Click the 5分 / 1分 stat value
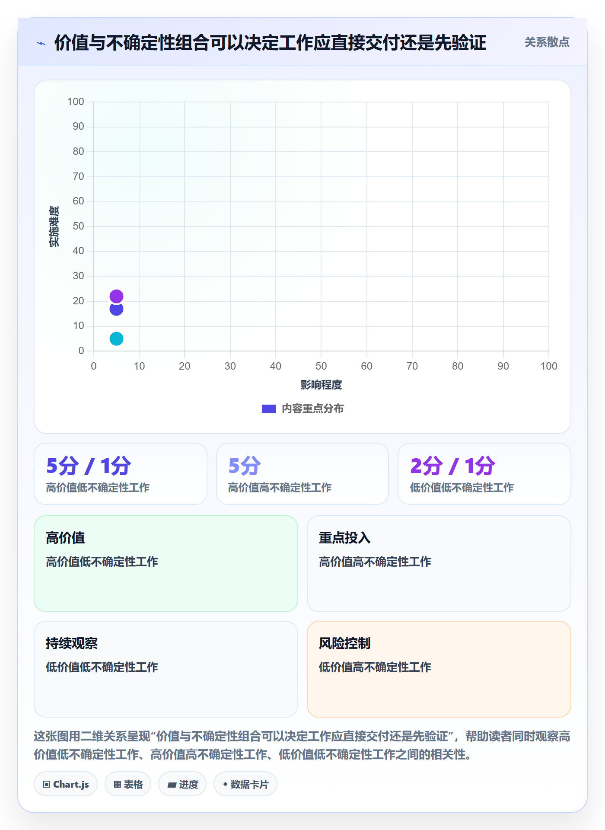605x830 pixels. point(89,466)
